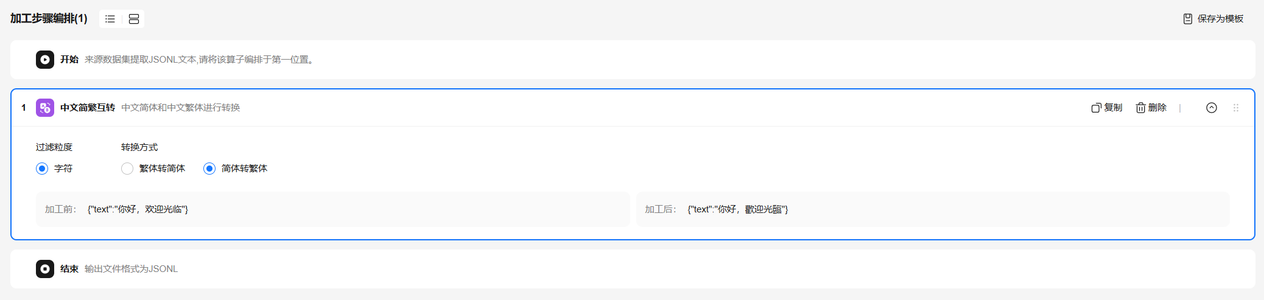Switch to card layout view icon
This screenshot has width=1264, height=300.
click(x=134, y=19)
